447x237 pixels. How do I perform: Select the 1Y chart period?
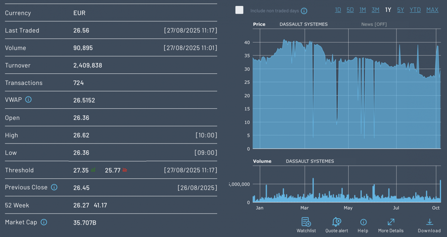388,10
